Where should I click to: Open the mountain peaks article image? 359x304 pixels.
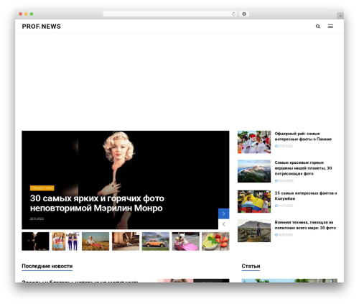[254, 171]
